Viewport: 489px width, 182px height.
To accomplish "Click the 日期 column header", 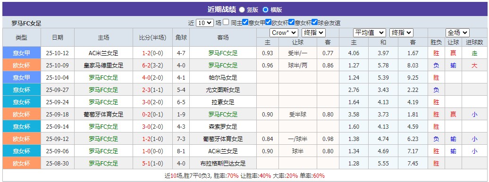I will (58, 37).
